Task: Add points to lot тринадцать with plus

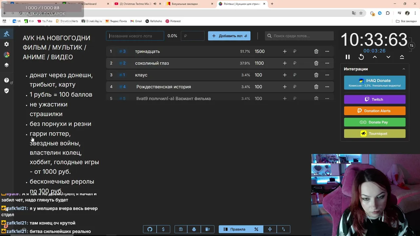Action: click(x=285, y=51)
